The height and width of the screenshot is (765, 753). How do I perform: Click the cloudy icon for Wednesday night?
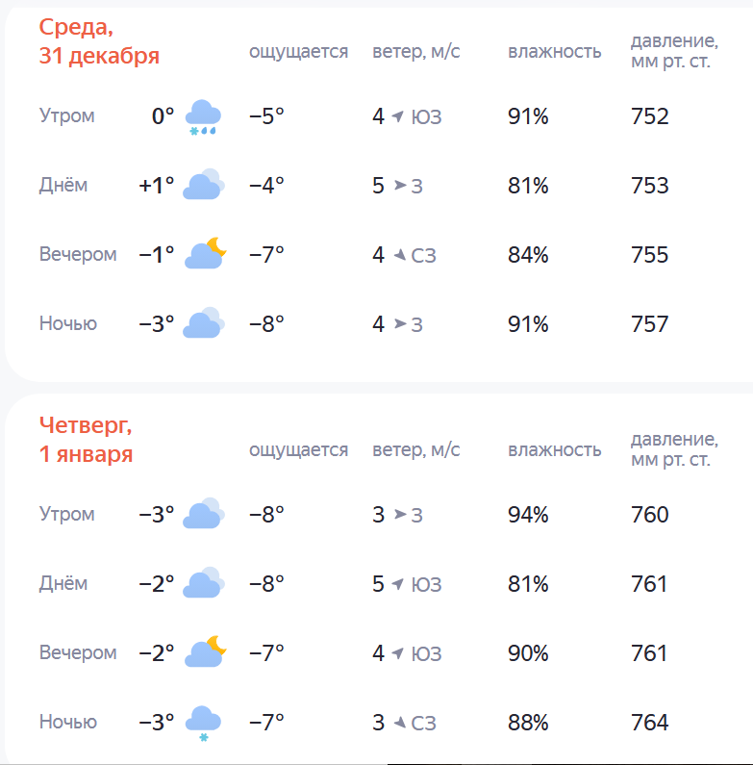203,323
